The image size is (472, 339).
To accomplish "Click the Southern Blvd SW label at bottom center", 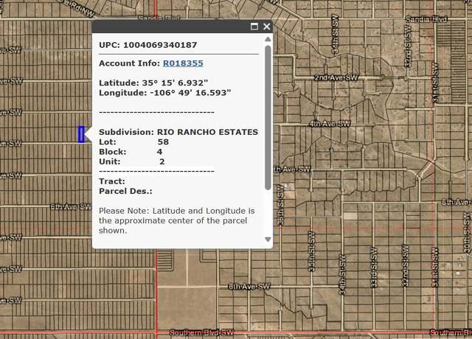I will (201, 332).
